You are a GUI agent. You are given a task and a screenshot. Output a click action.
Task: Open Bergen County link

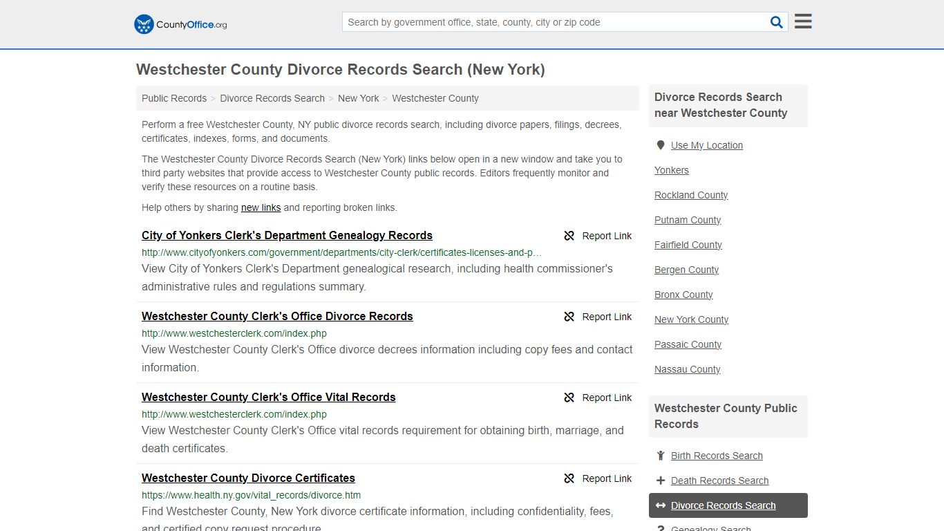(x=687, y=270)
